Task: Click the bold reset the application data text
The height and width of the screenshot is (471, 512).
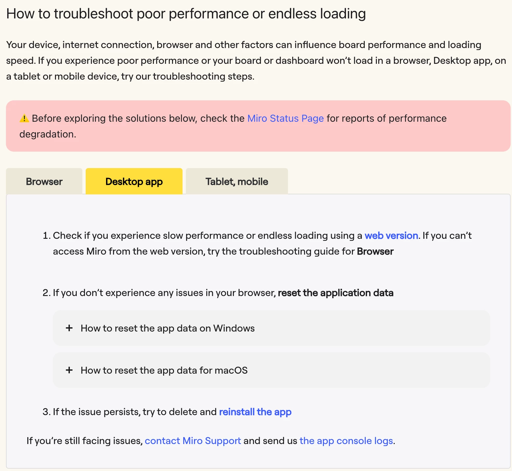Action: 336,293
